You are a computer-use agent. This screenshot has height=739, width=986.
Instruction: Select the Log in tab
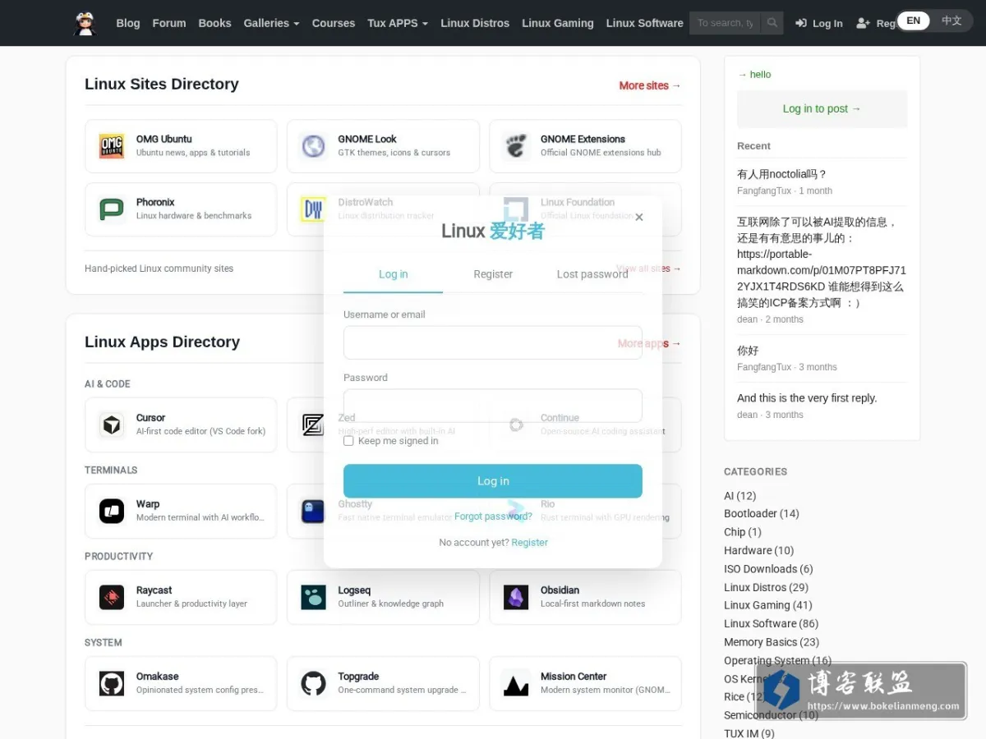[393, 274]
